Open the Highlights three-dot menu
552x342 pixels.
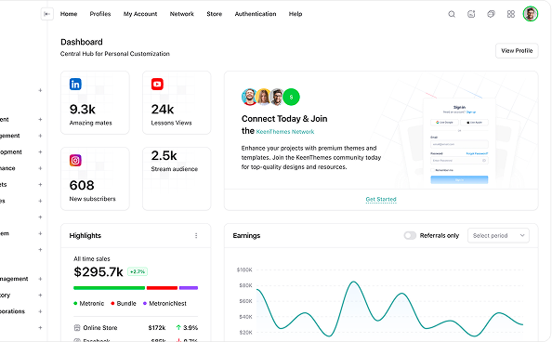(196, 236)
